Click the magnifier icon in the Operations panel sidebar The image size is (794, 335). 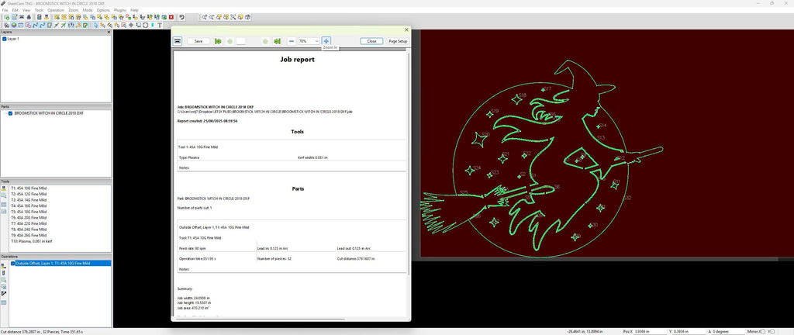4,279
